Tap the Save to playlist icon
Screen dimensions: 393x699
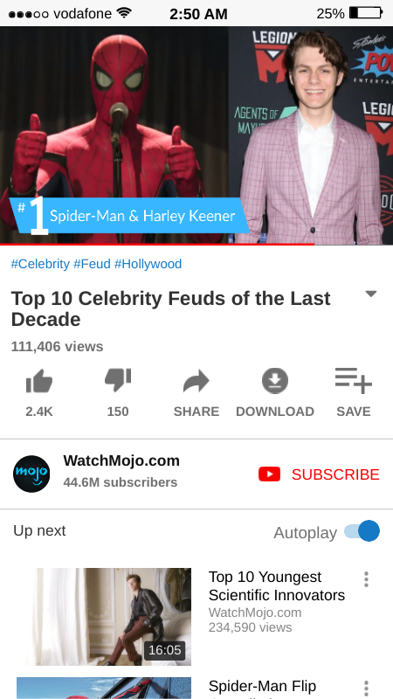pos(354,381)
